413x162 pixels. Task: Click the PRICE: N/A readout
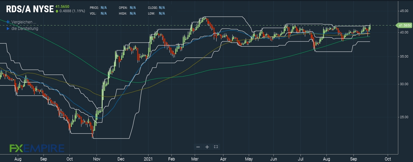pyautogui.click(x=98, y=7)
